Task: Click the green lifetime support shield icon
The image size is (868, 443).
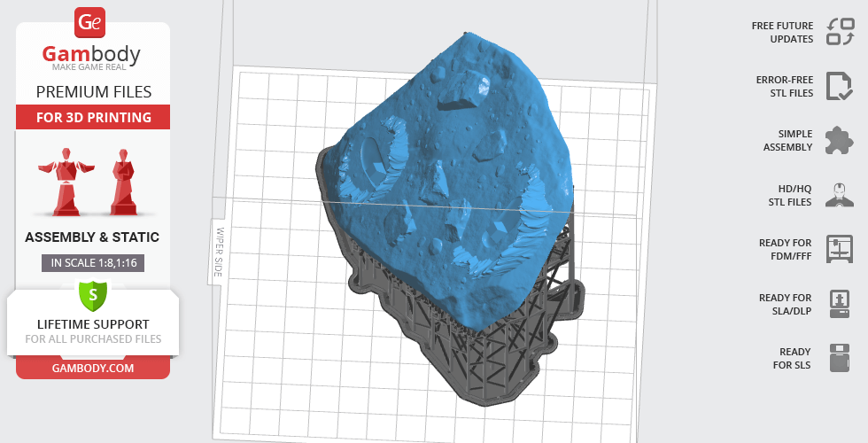Action: click(93, 295)
